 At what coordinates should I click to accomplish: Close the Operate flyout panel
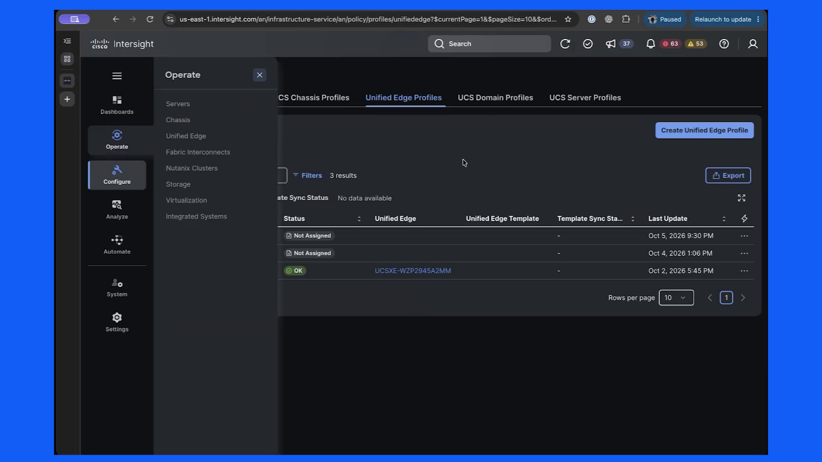[259, 75]
